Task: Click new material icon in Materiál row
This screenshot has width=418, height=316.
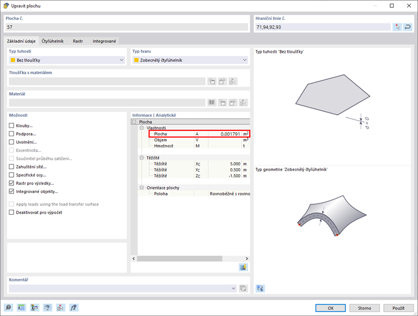Action: click(222, 103)
